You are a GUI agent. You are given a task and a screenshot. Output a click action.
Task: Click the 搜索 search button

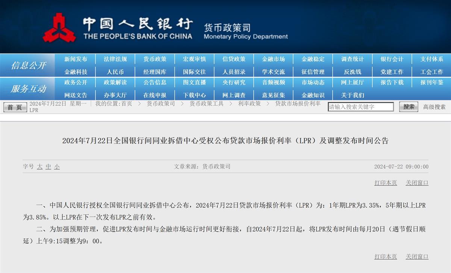(408, 107)
